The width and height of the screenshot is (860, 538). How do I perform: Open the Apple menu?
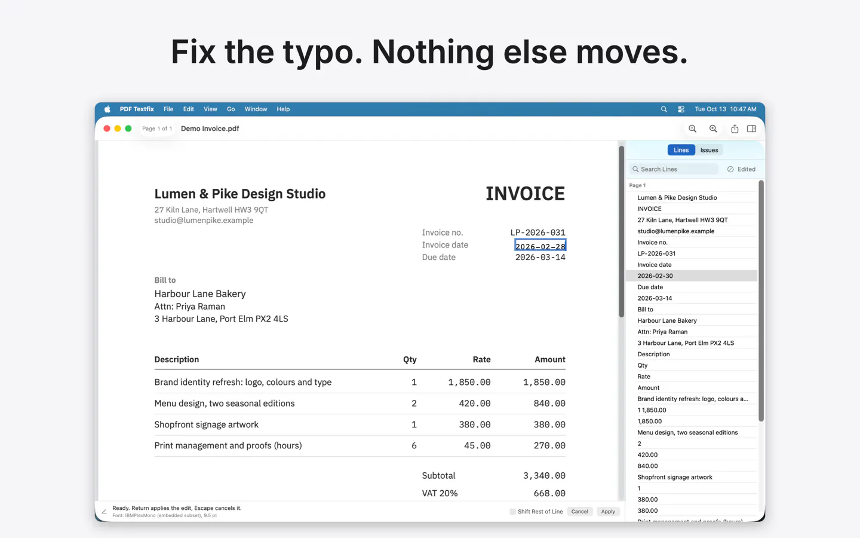107,109
